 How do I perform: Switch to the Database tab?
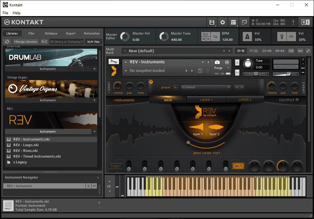tap(51, 34)
